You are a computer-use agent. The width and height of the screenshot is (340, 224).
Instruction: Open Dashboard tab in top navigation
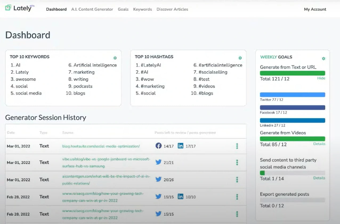click(56, 9)
